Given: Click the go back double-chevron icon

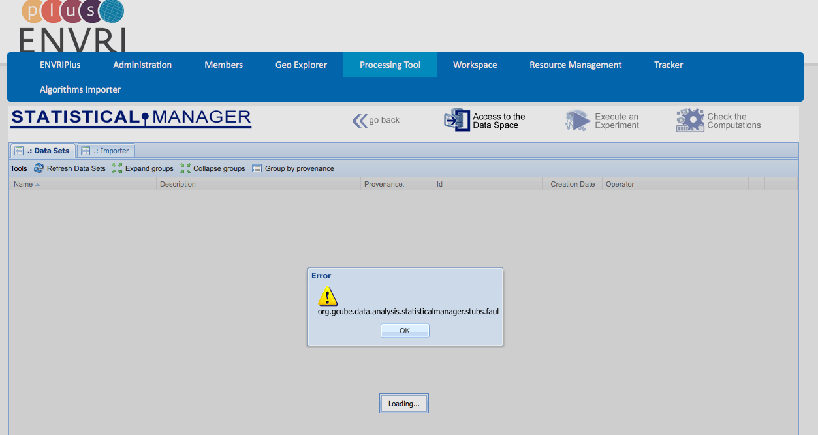Looking at the screenshot, I should (x=360, y=121).
